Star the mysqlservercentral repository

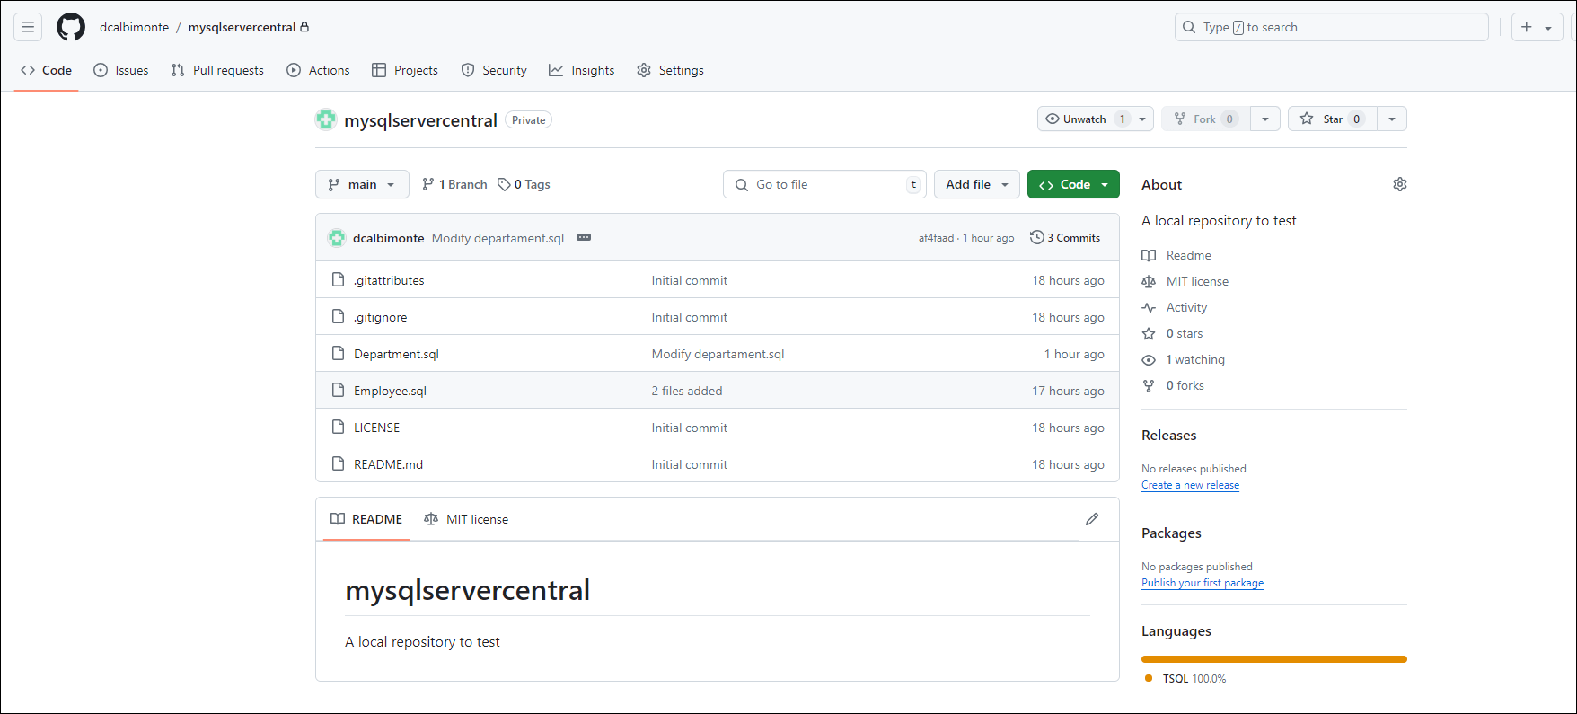[1324, 119]
